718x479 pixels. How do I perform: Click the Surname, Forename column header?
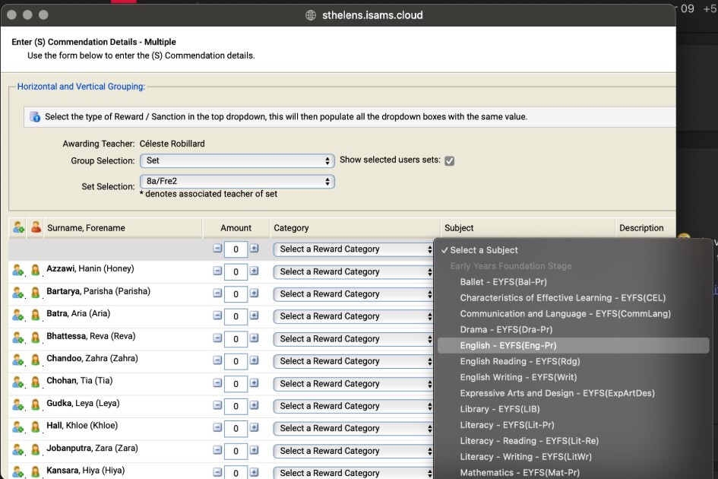86,227
